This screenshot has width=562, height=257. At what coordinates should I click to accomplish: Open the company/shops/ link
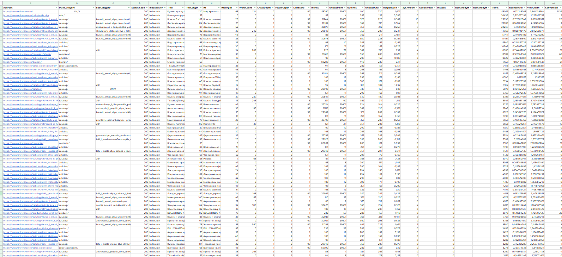coord(27,54)
